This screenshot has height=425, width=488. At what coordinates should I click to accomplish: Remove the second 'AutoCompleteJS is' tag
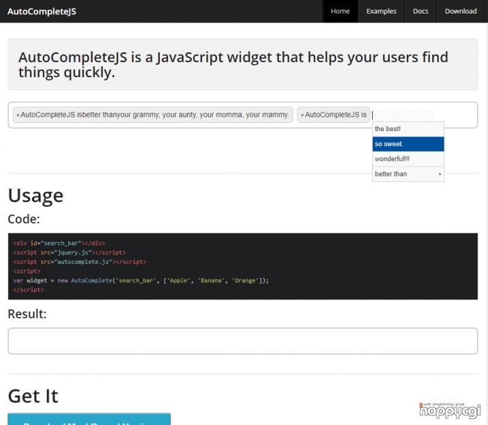[302, 115]
